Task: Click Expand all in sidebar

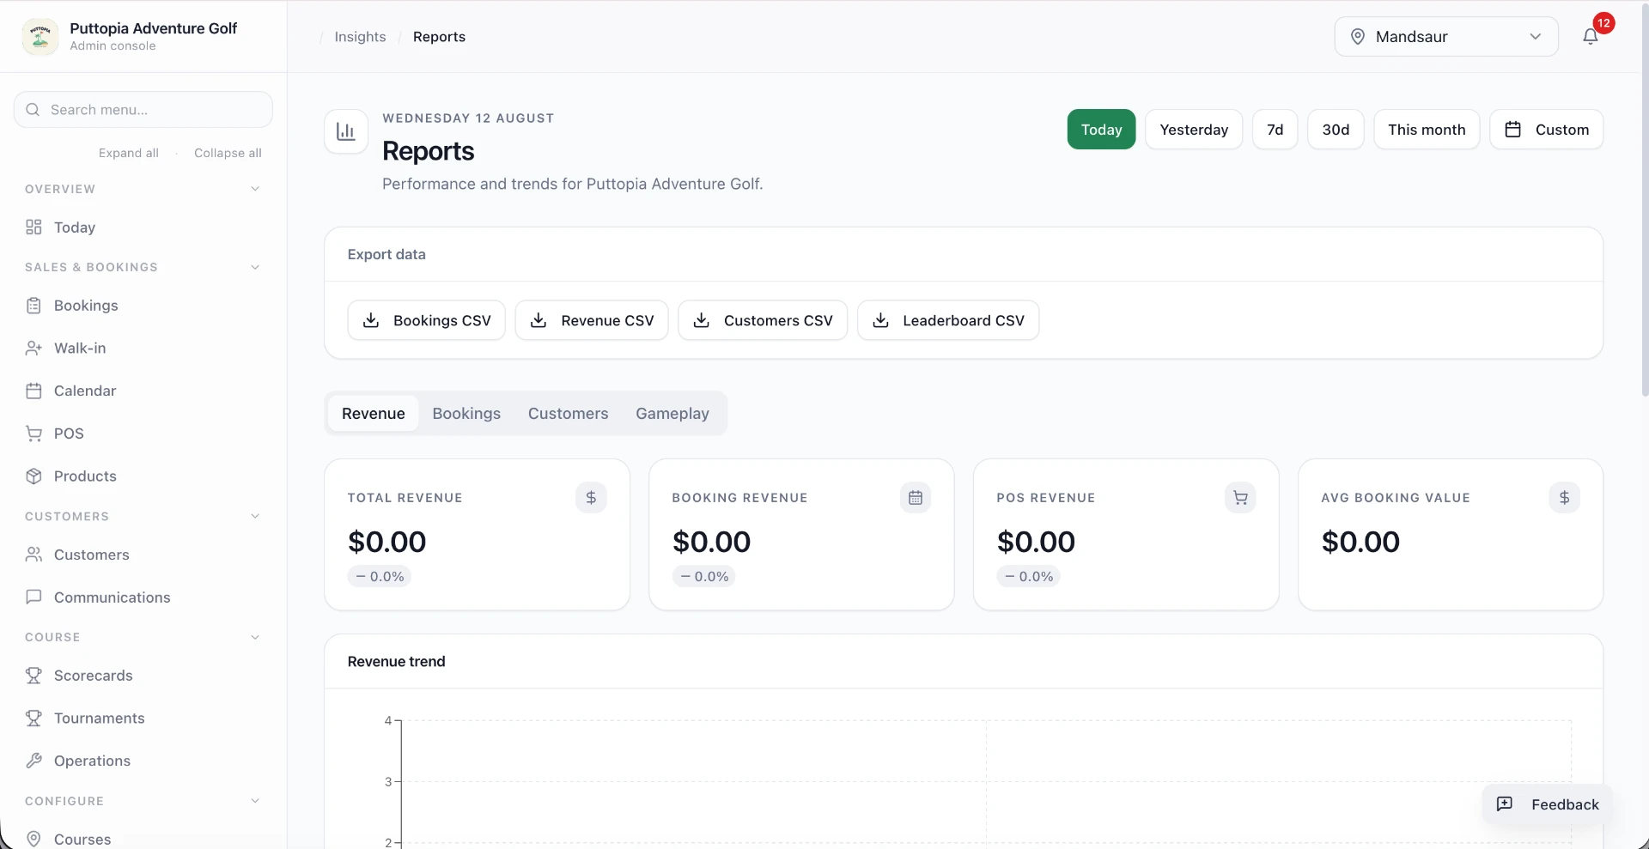Action: (x=129, y=153)
